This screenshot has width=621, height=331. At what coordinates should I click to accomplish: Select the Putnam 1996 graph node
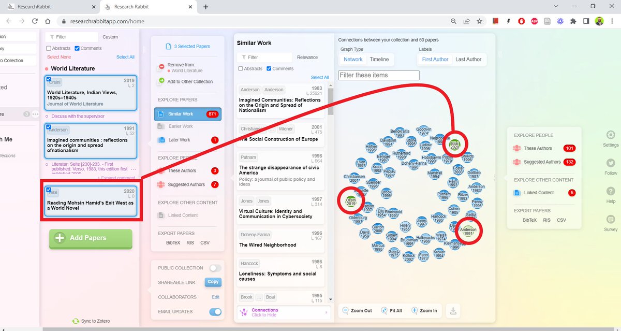tap(443, 196)
